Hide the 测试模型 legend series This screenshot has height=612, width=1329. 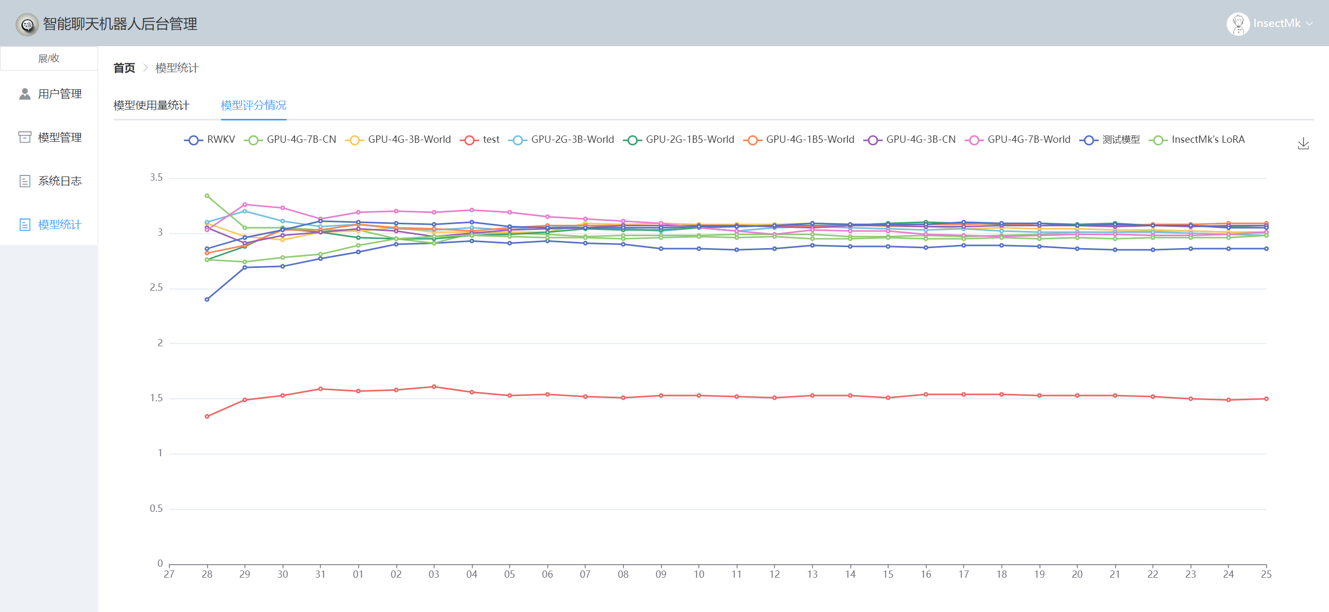pos(1109,140)
